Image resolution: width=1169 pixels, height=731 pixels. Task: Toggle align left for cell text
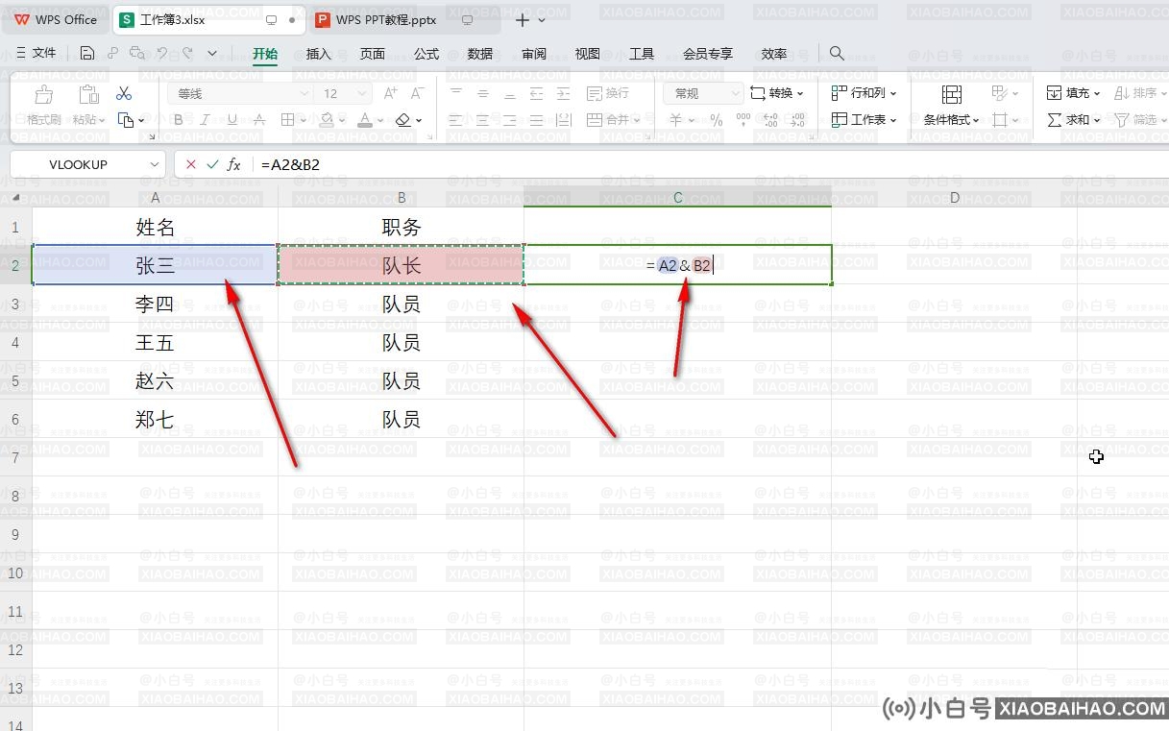click(x=456, y=120)
